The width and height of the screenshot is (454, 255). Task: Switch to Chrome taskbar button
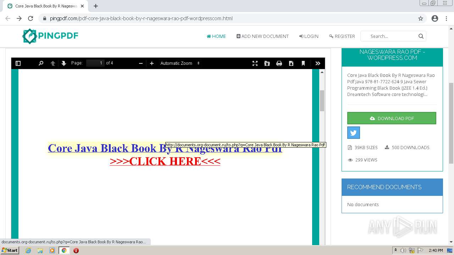pyautogui.click(x=64, y=250)
